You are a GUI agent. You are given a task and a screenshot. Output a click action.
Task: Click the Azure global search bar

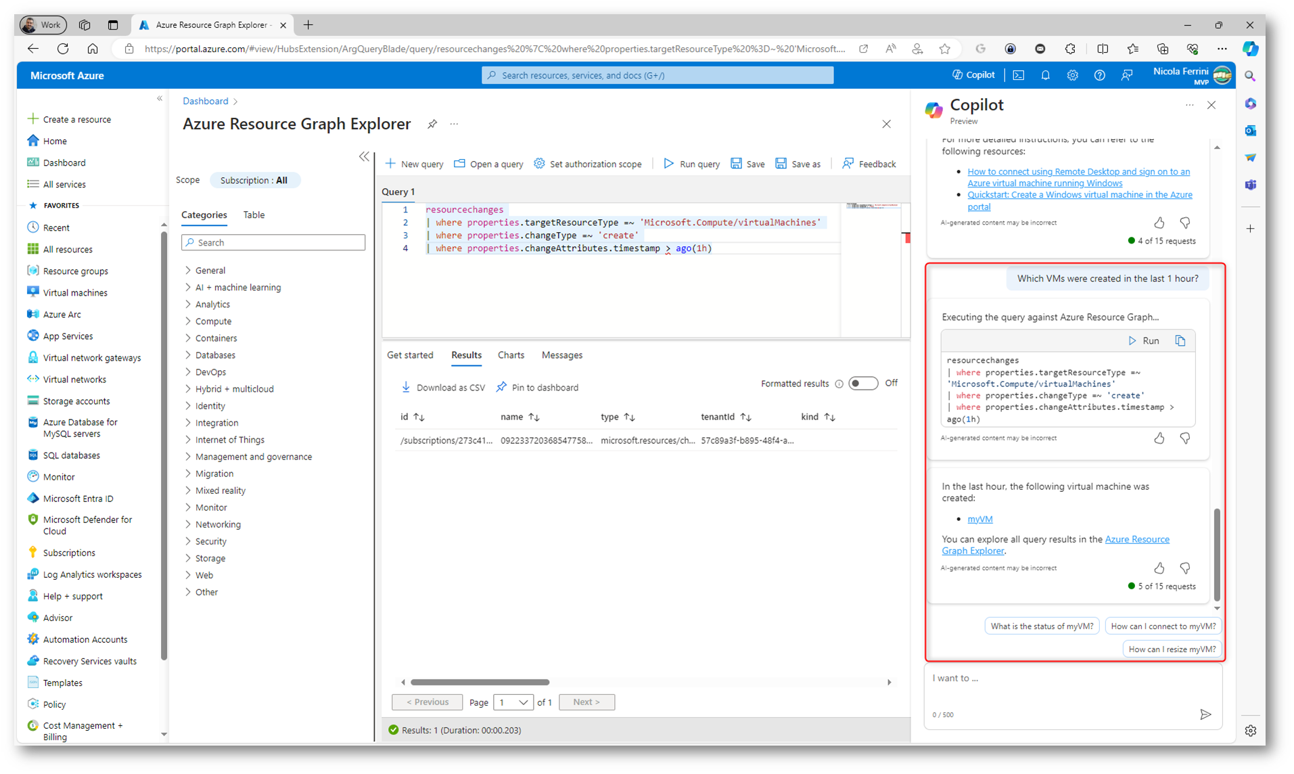pos(657,75)
